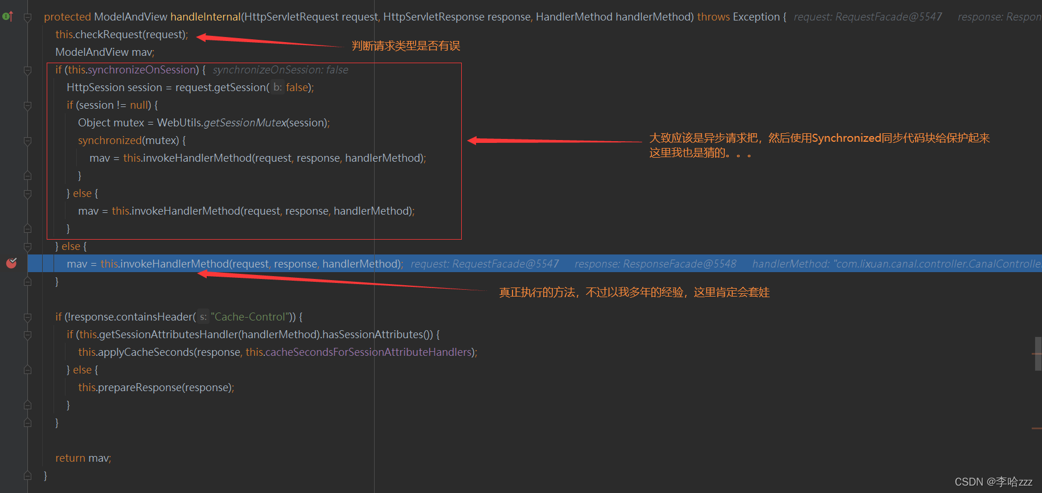The image size is (1042, 493).
Task: Click 'null' in session != null
Action: coord(139,105)
